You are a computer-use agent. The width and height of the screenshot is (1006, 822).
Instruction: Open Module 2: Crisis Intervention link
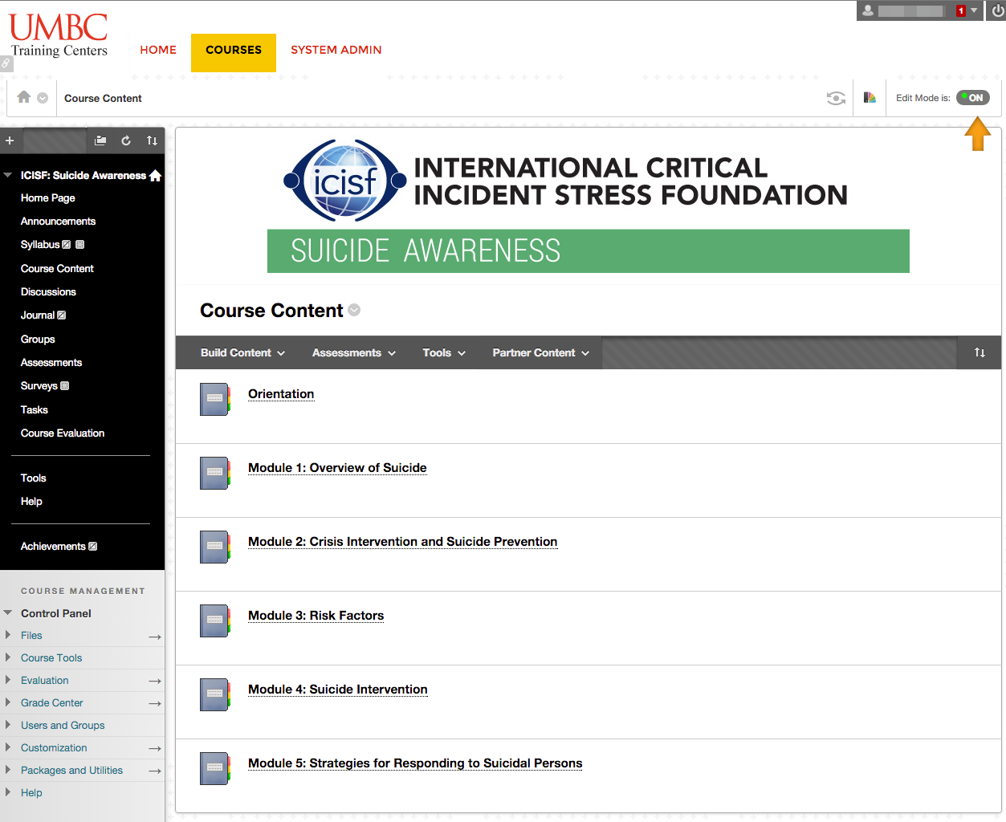point(402,542)
